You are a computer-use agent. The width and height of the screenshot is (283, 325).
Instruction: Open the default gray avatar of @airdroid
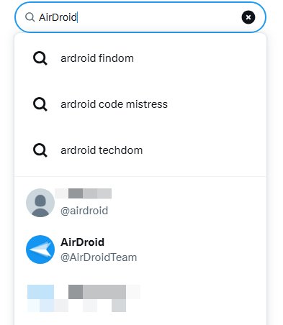click(40, 203)
